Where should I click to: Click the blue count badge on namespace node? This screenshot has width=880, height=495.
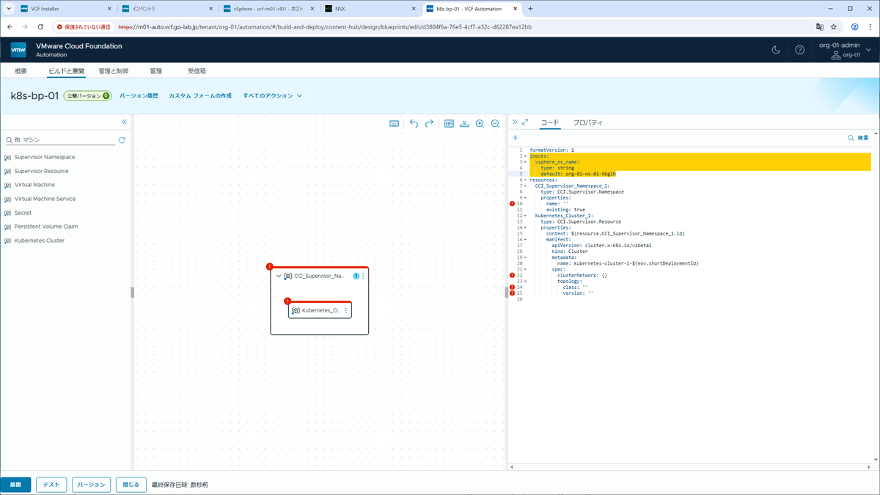(356, 276)
